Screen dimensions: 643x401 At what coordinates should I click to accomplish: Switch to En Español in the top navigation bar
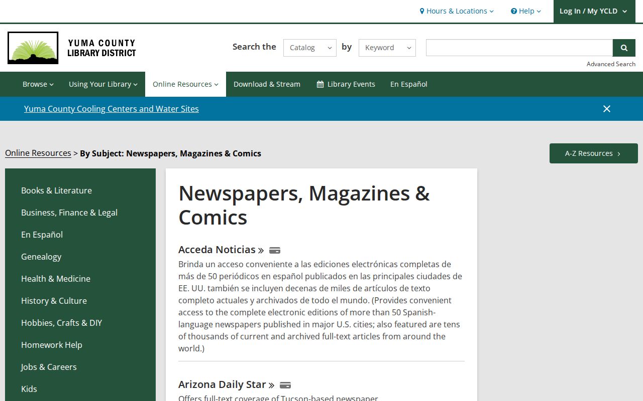point(409,84)
